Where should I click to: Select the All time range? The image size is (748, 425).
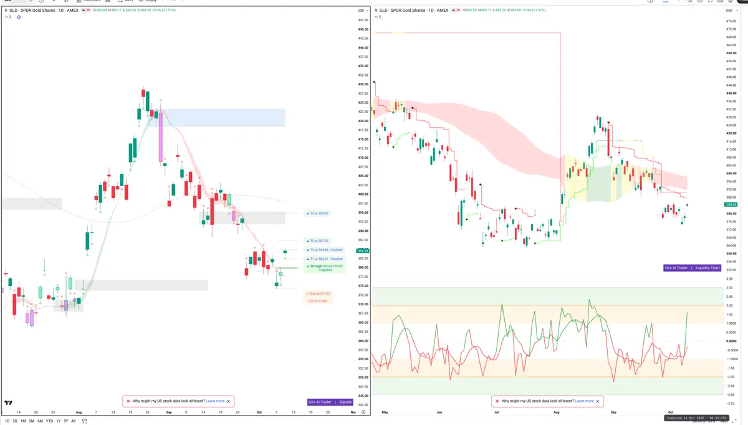pos(74,421)
